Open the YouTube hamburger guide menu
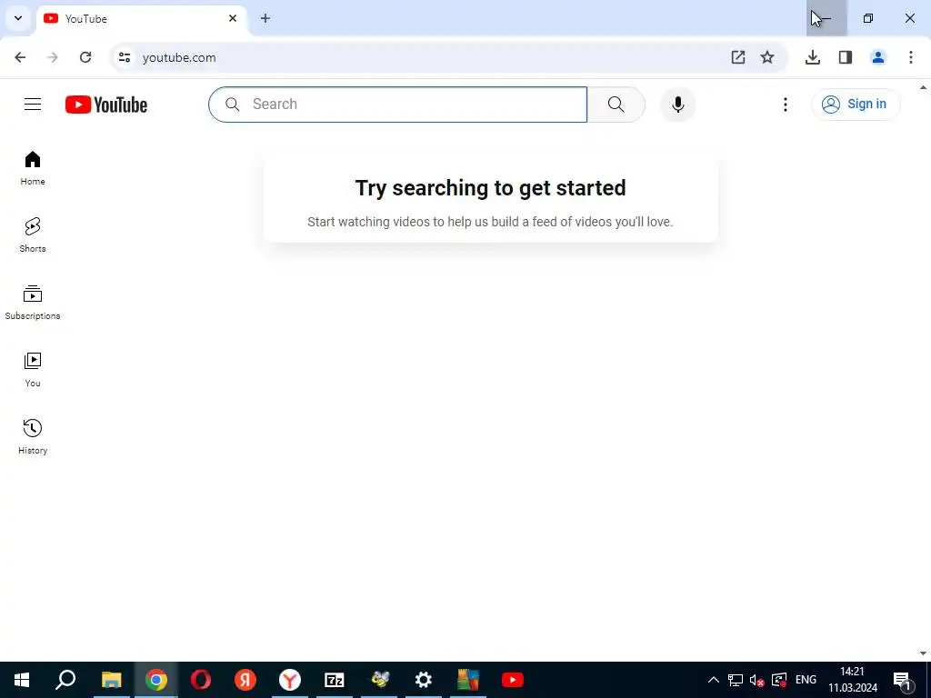 pyautogui.click(x=33, y=105)
